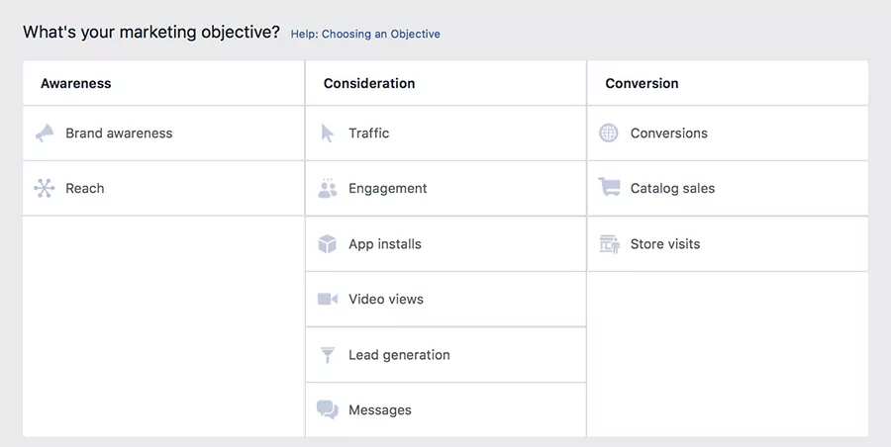891x447 pixels.
Task: Open the Choosing an Objective help link
Action: (x=365, y=34)
